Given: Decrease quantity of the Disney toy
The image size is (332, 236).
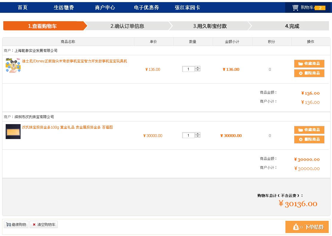Looking at the screenshot, I should coord(198,70).
